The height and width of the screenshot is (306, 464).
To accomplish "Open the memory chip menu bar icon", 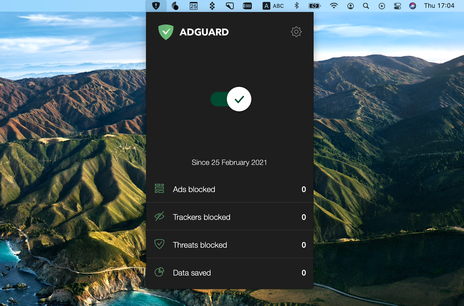I will [247, 6].
